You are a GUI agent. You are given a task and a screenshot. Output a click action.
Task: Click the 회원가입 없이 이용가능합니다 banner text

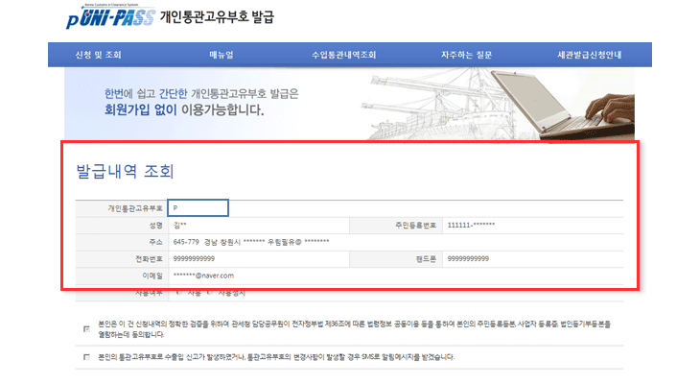pyautogui.click(x=184, y=110)
